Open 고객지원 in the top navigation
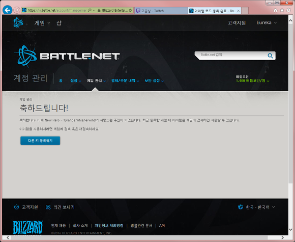Screen dimensions: 295x242 (237, 22)
